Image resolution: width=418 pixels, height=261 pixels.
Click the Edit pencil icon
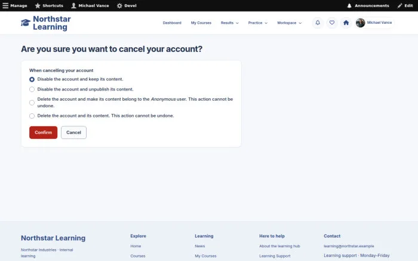click(x=399, y=5)
